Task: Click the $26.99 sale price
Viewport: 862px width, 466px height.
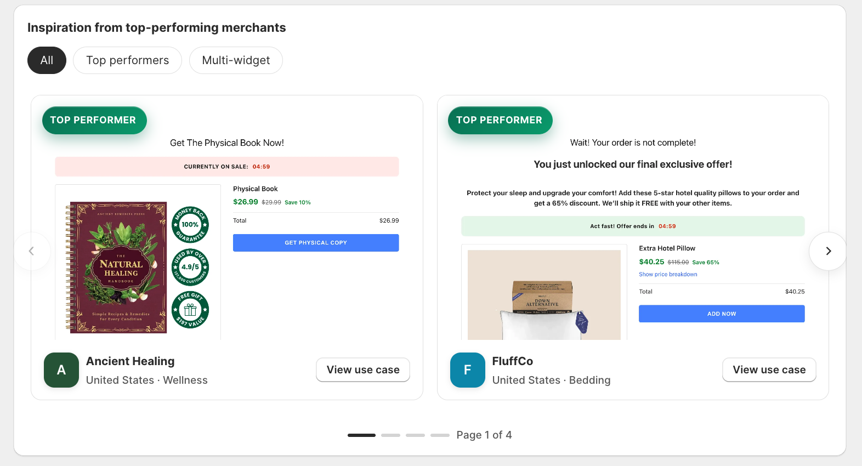Action: coord(246,202)
